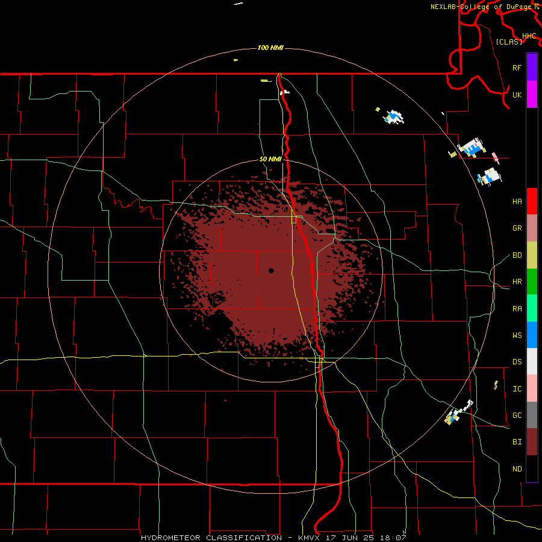Click the GR legend label
The height and width of the screenshot is (542, 542).
click(x=517, y=228)
